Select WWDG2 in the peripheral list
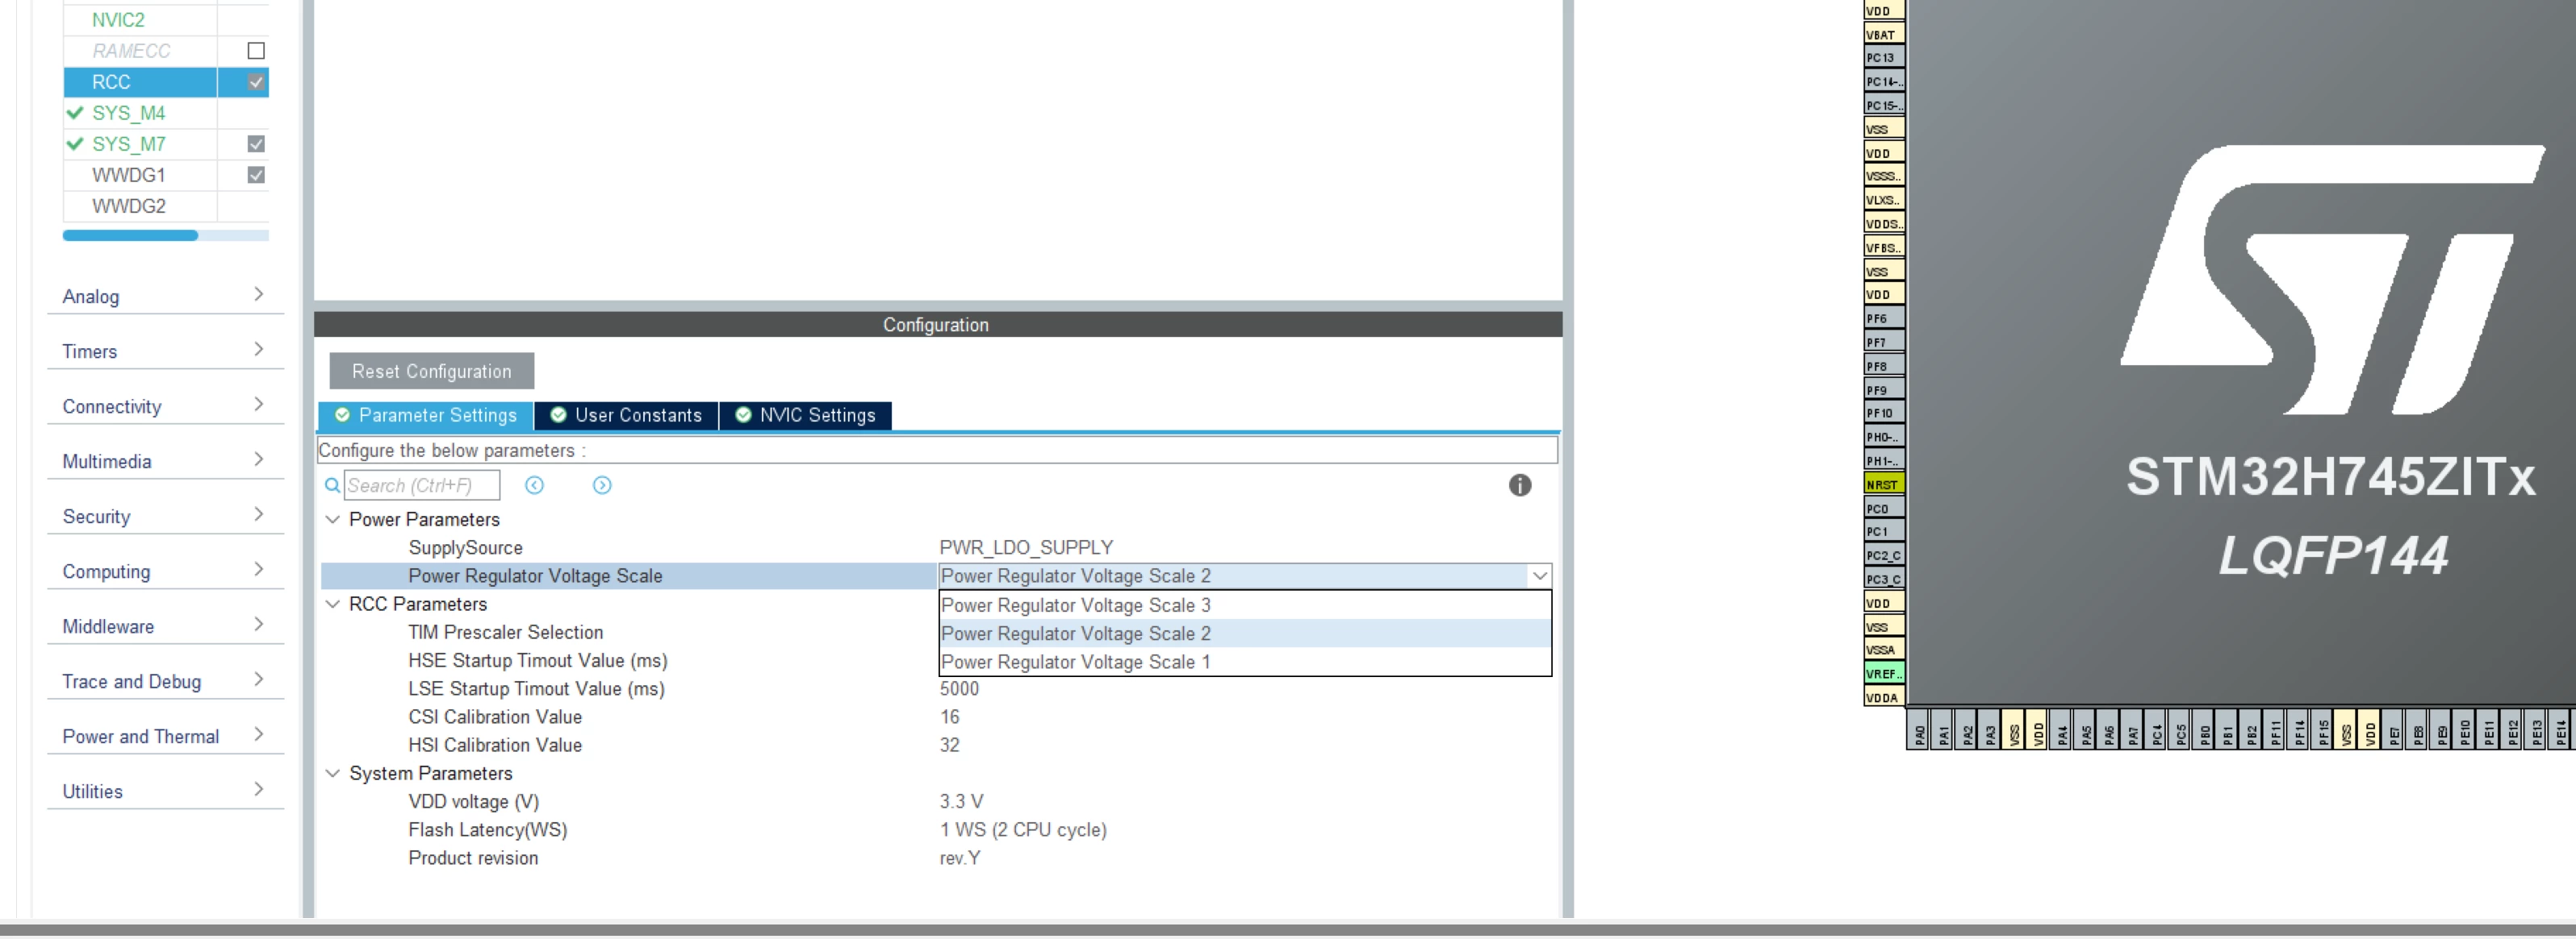This screenshot has width=2576, height=939. click(129, 206)
